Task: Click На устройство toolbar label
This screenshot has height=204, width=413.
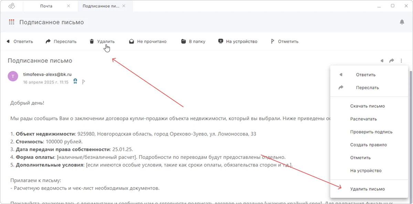Action: tap(242, 41)
